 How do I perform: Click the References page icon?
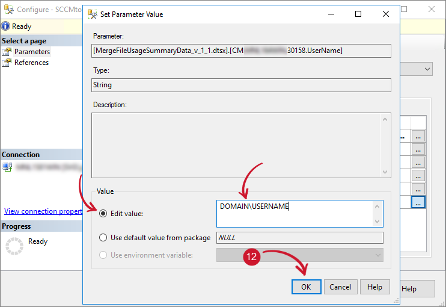click(7, 63)
